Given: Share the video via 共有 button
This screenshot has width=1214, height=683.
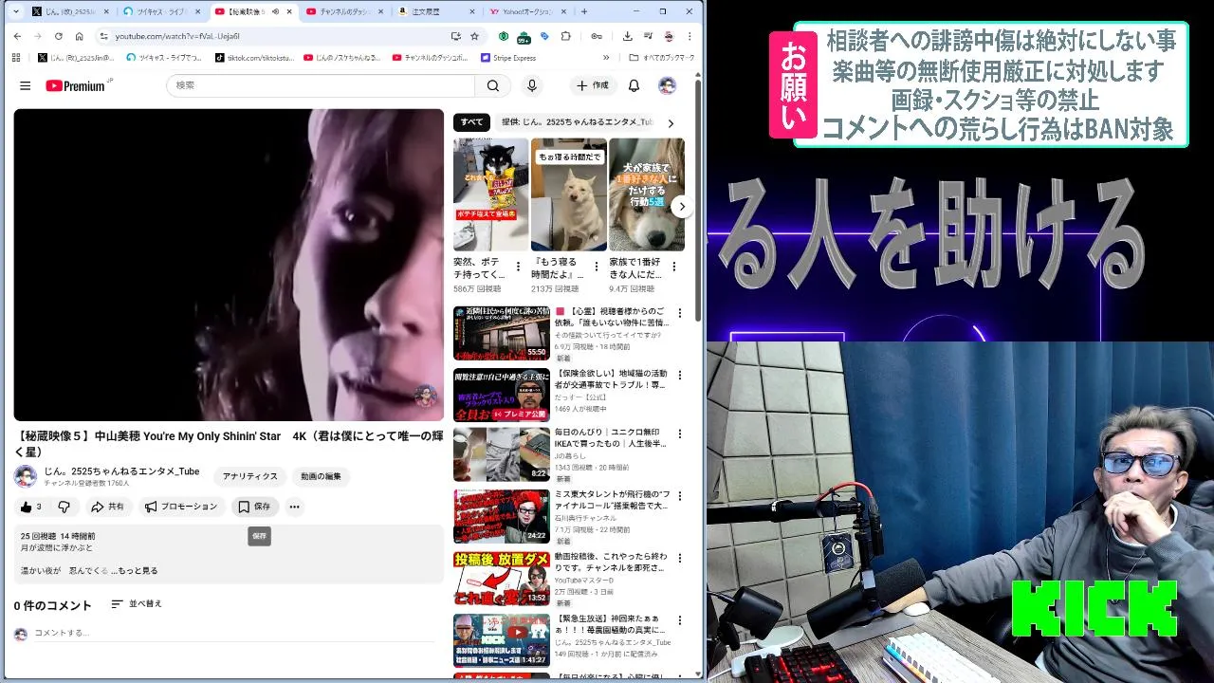Looking at the screenshot, I should coord(108,507).
